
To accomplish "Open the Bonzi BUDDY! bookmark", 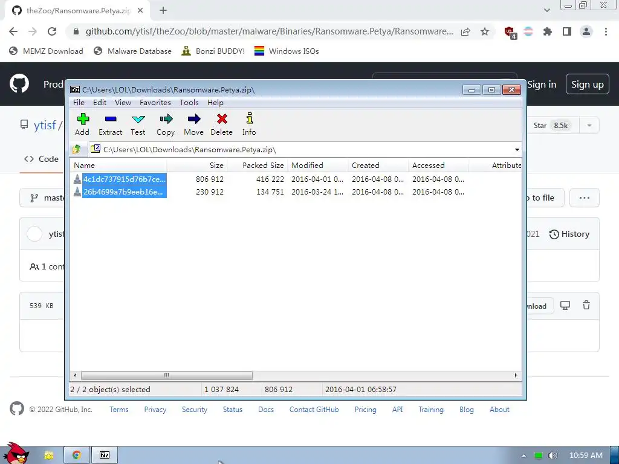I will coord(213,51).
